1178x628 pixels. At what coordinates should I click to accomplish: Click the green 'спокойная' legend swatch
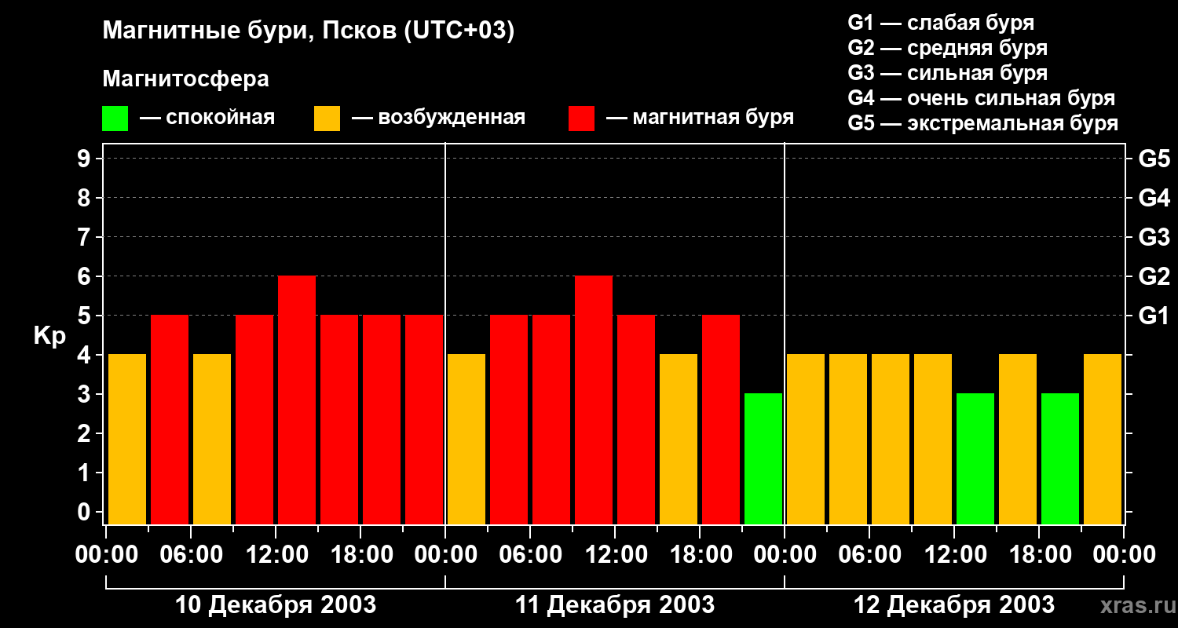point(115,119)
